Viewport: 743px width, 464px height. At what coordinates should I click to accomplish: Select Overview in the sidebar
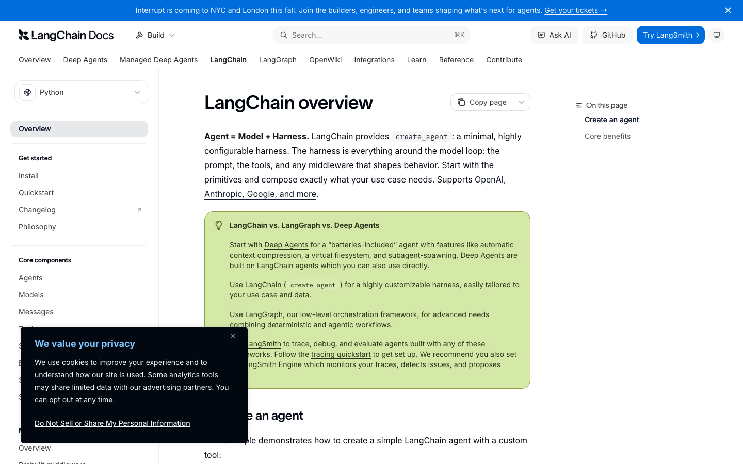(x=79, y=129)
